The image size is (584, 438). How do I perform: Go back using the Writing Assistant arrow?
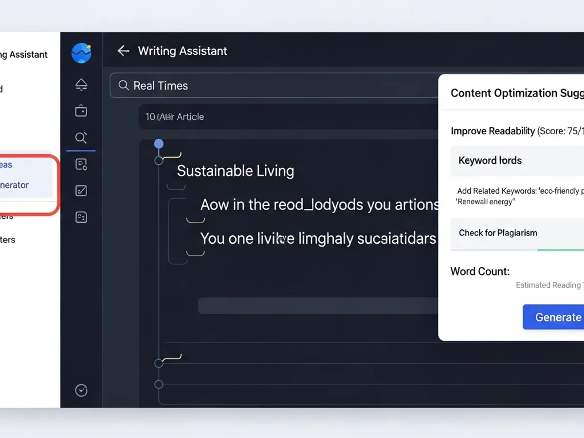(x=123, y=51)
